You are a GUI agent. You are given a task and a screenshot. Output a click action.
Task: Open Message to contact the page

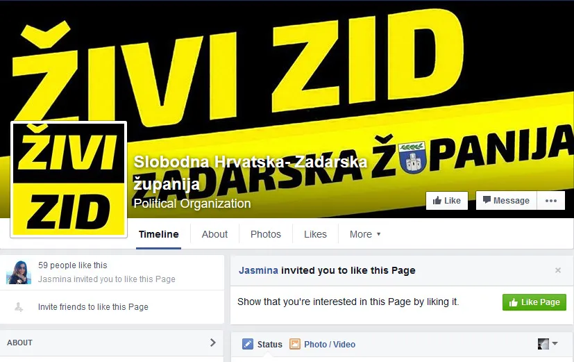click(506, 201)
